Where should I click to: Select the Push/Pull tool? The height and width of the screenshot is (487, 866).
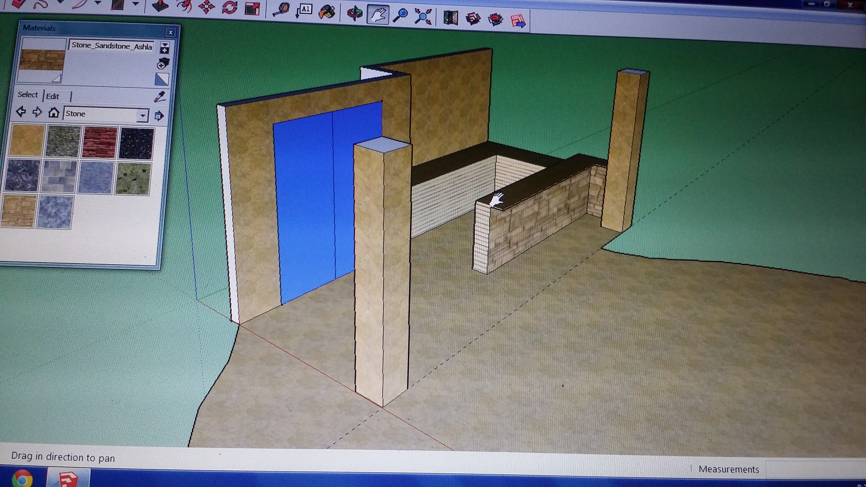coord(160,6)
